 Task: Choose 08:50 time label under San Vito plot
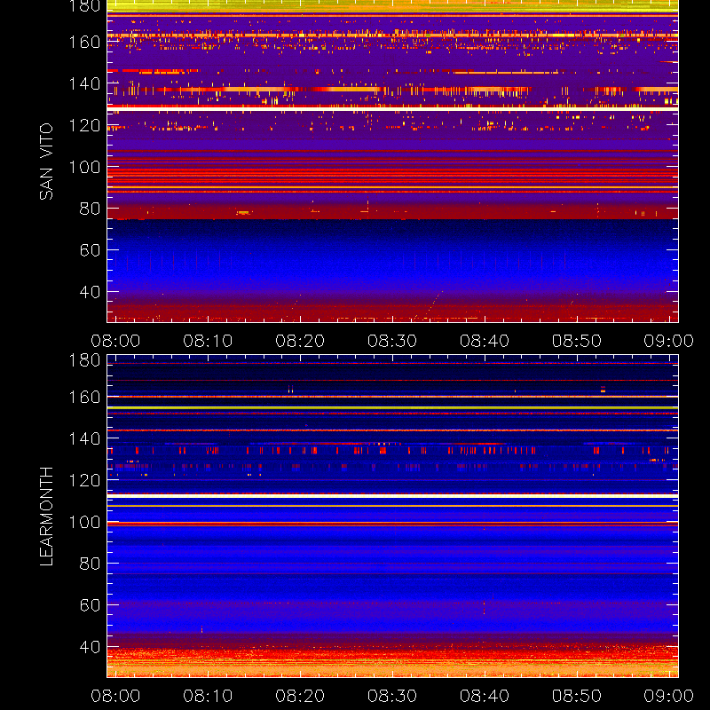click(x=576, y=341)
